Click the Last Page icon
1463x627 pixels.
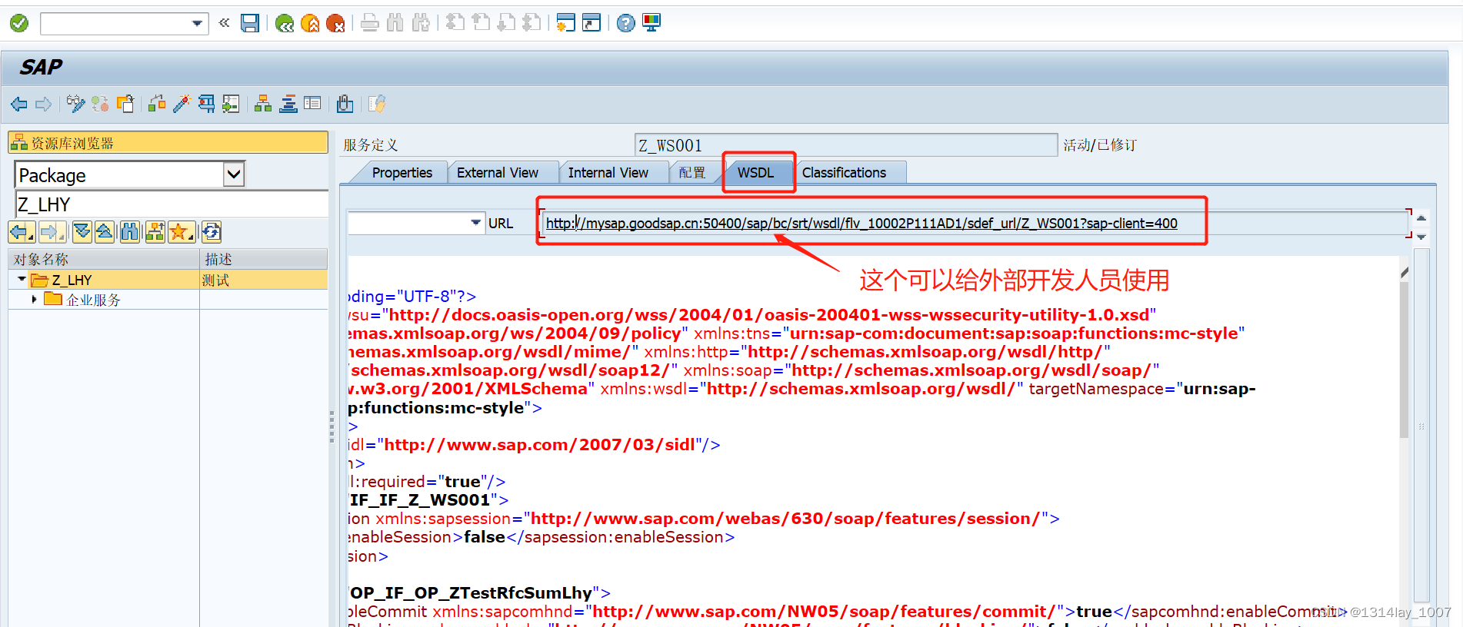[532, 23]
